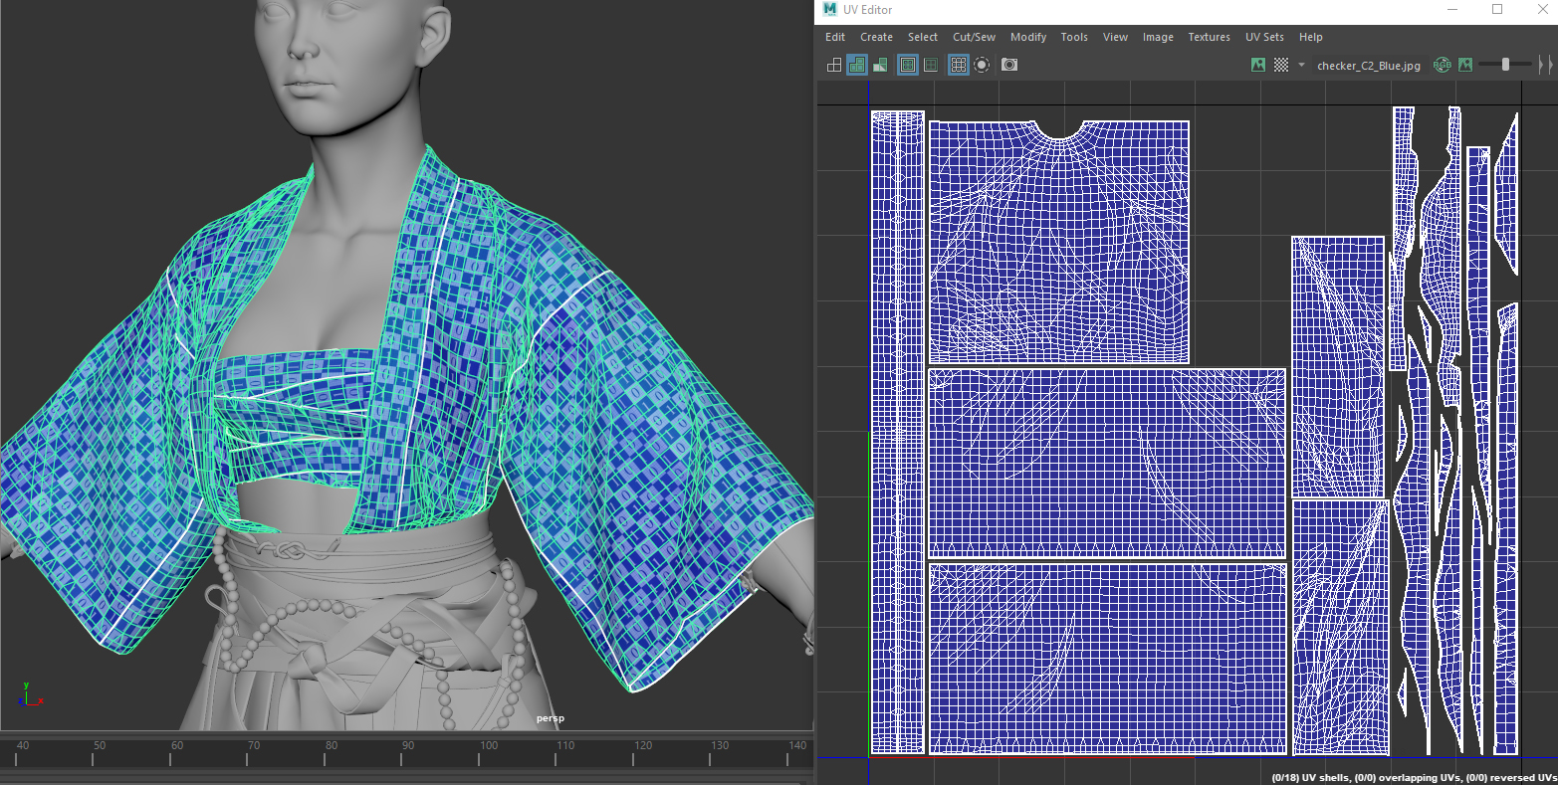Click the wireframe shell display icon
1558x785 pixels.
pos(834,65)
